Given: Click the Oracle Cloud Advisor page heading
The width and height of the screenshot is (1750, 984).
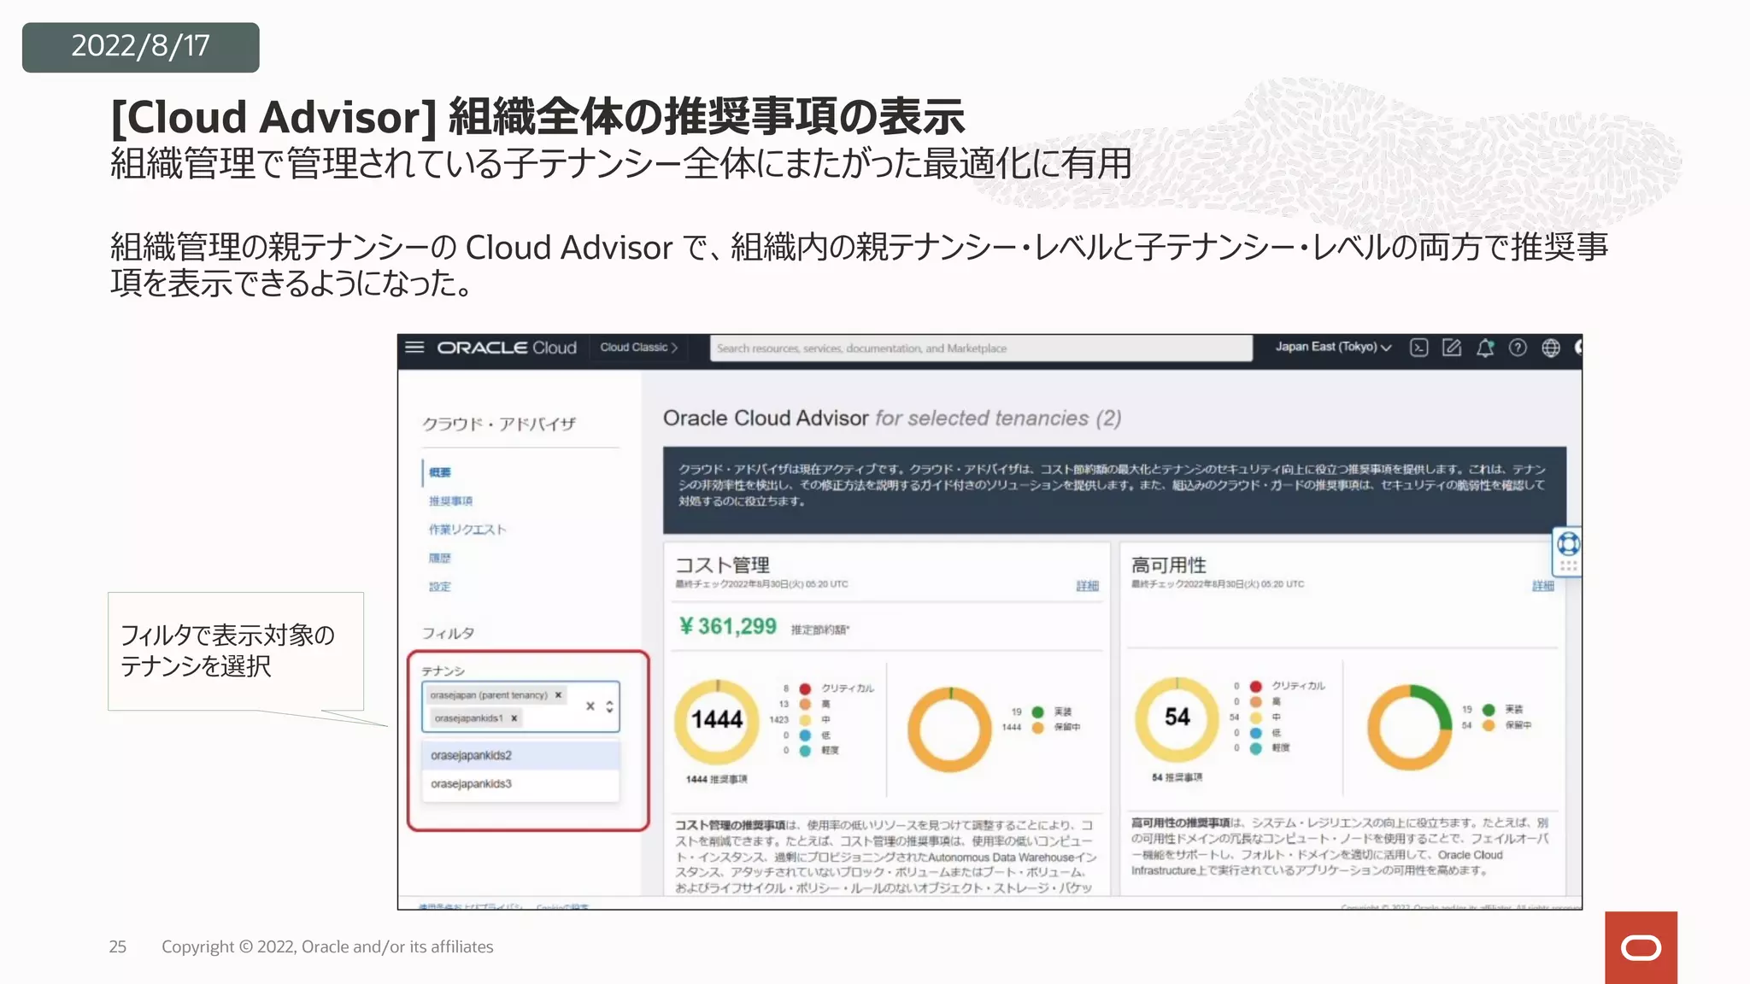Looking at the screenshot, I should 892,418.
